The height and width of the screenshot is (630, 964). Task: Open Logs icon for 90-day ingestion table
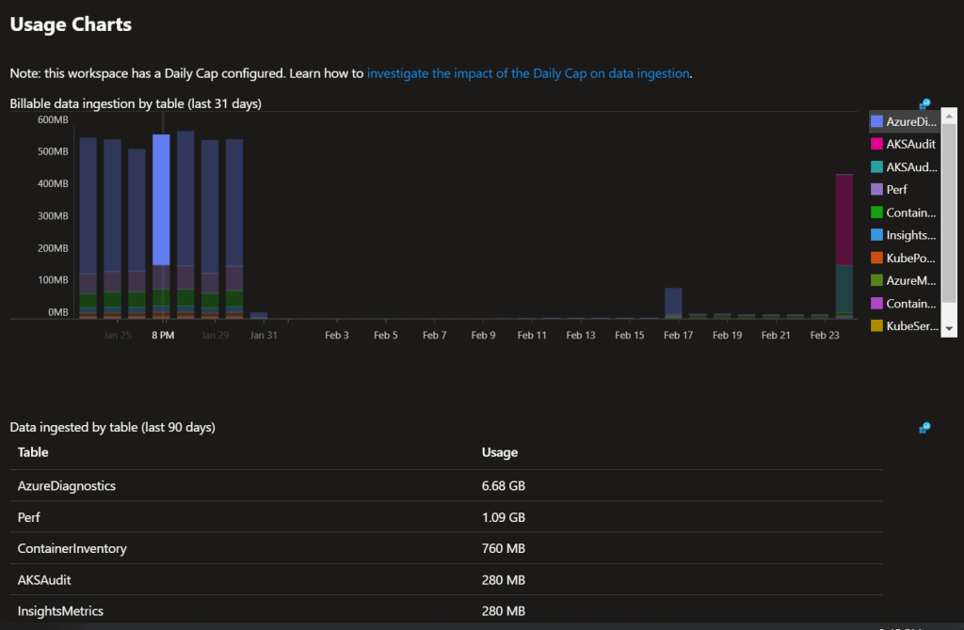924,428
